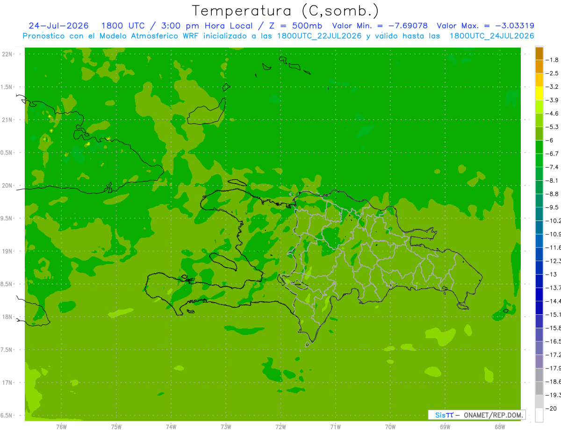Click the "69W" longitude axis label
The width and height of the screenshot is (561, 433).
[445, 426]
